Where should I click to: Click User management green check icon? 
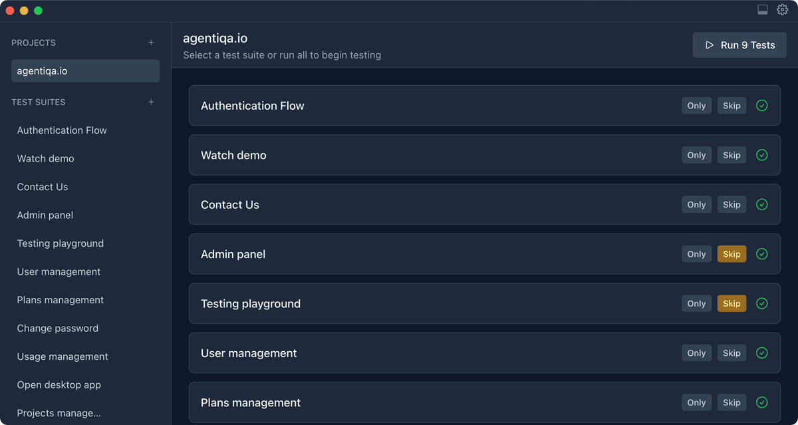tap(762, 353)
